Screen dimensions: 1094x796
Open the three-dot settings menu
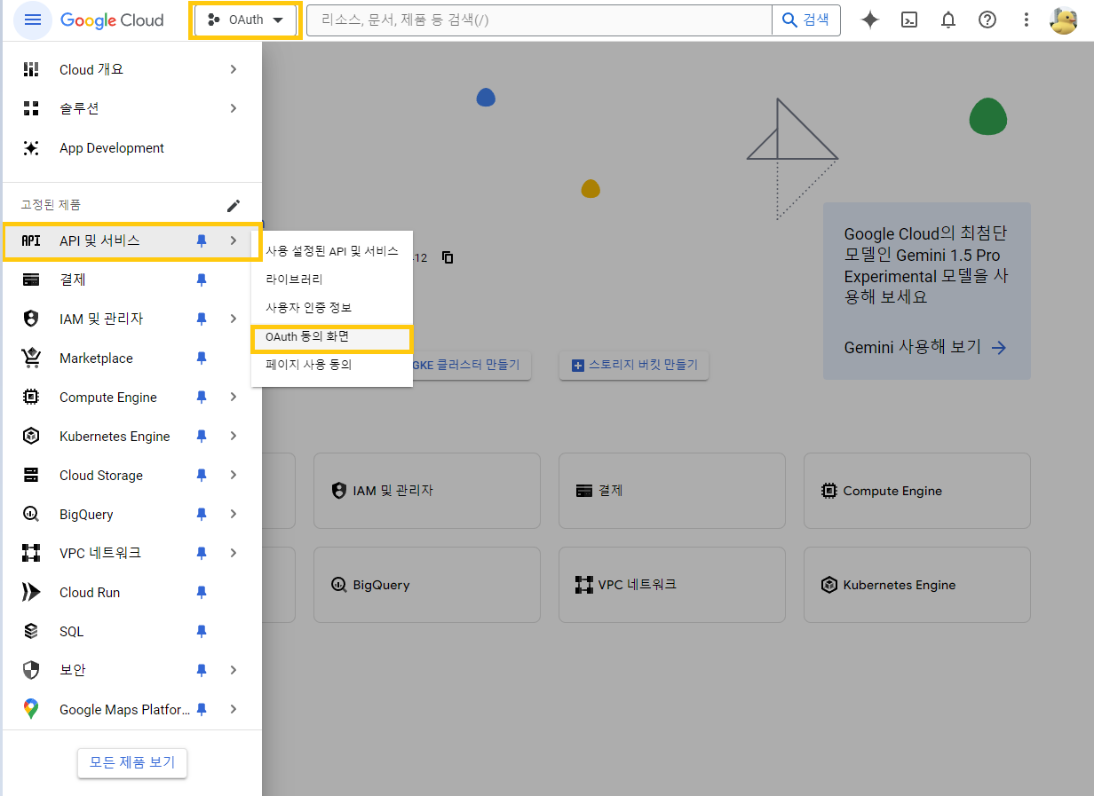pyautogui.click(x=1027, y=20)
